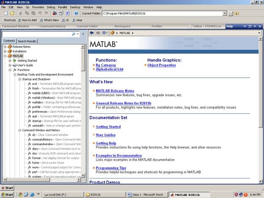
Task: Open the 'Alphabetical List' link
Action: point(110,69)
